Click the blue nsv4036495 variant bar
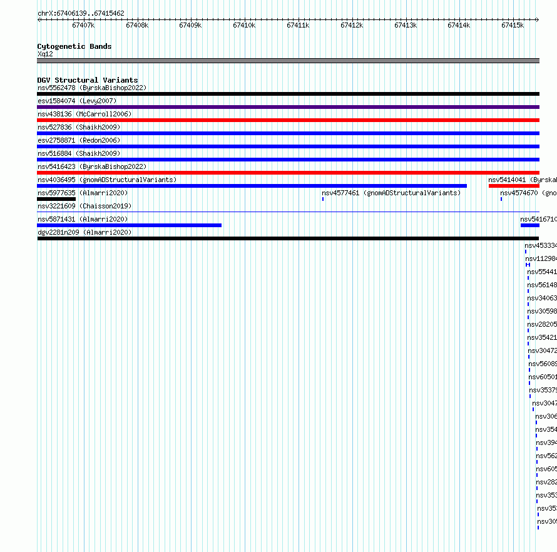The width and height of the screenshot is (557, 552). [252, 186]
